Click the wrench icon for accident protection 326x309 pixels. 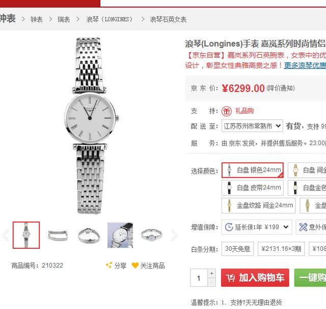(x=303, y=227)
